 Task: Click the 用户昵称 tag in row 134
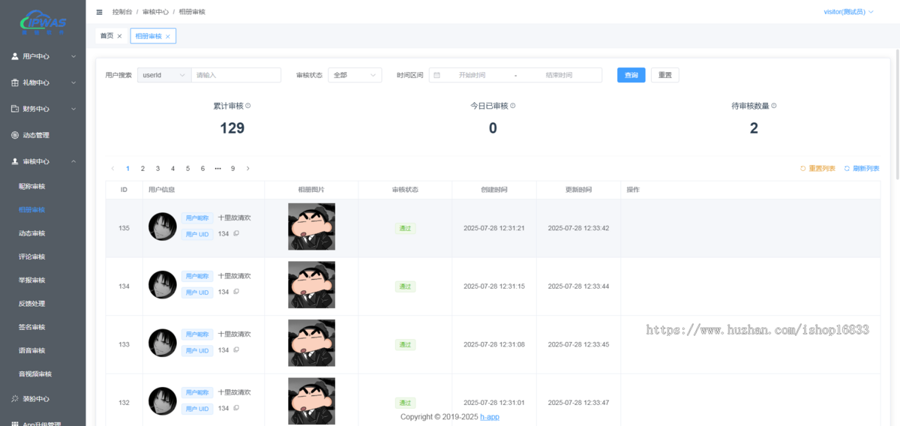click(x=197, y=277)
